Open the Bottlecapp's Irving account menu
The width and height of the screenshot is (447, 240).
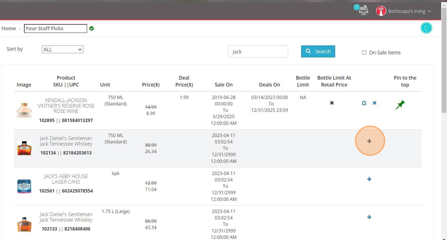pyautogui.click(x=409, y=12)
